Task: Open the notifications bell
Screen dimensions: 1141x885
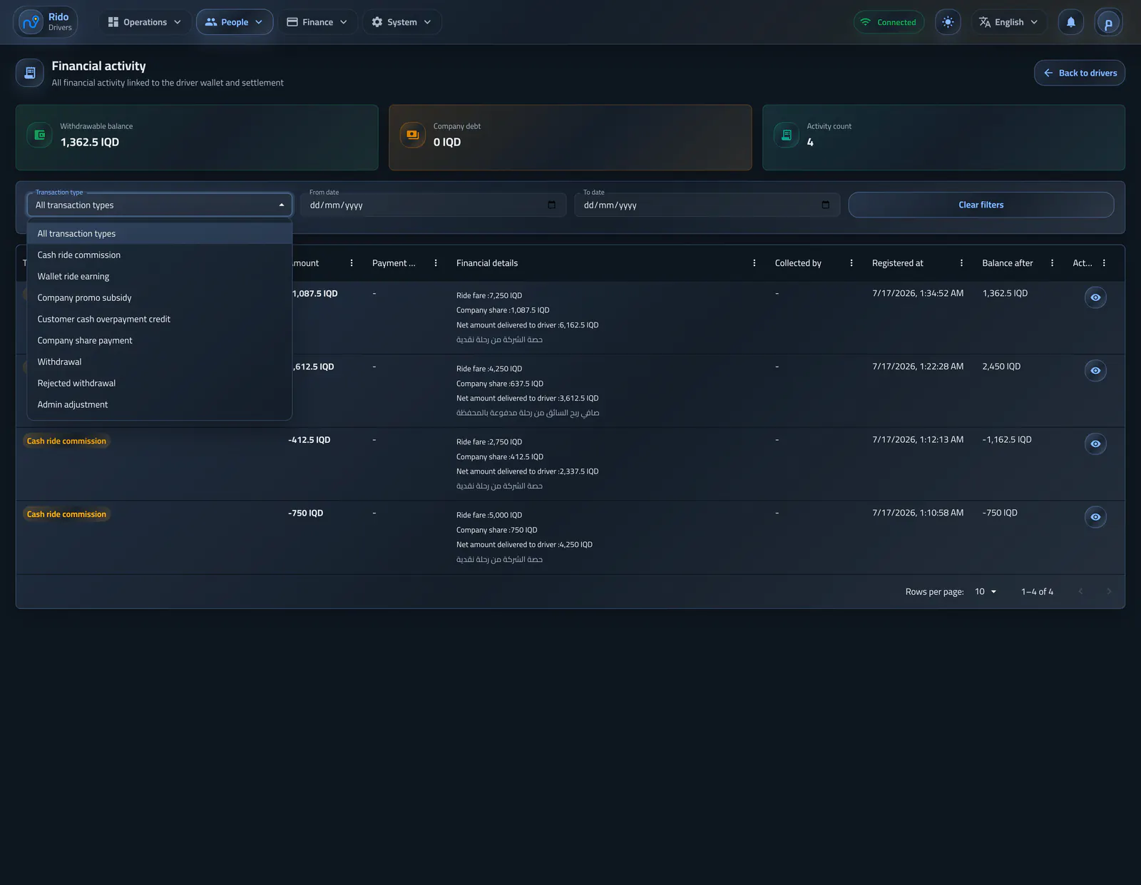Action: click(x=1070, y=22)
